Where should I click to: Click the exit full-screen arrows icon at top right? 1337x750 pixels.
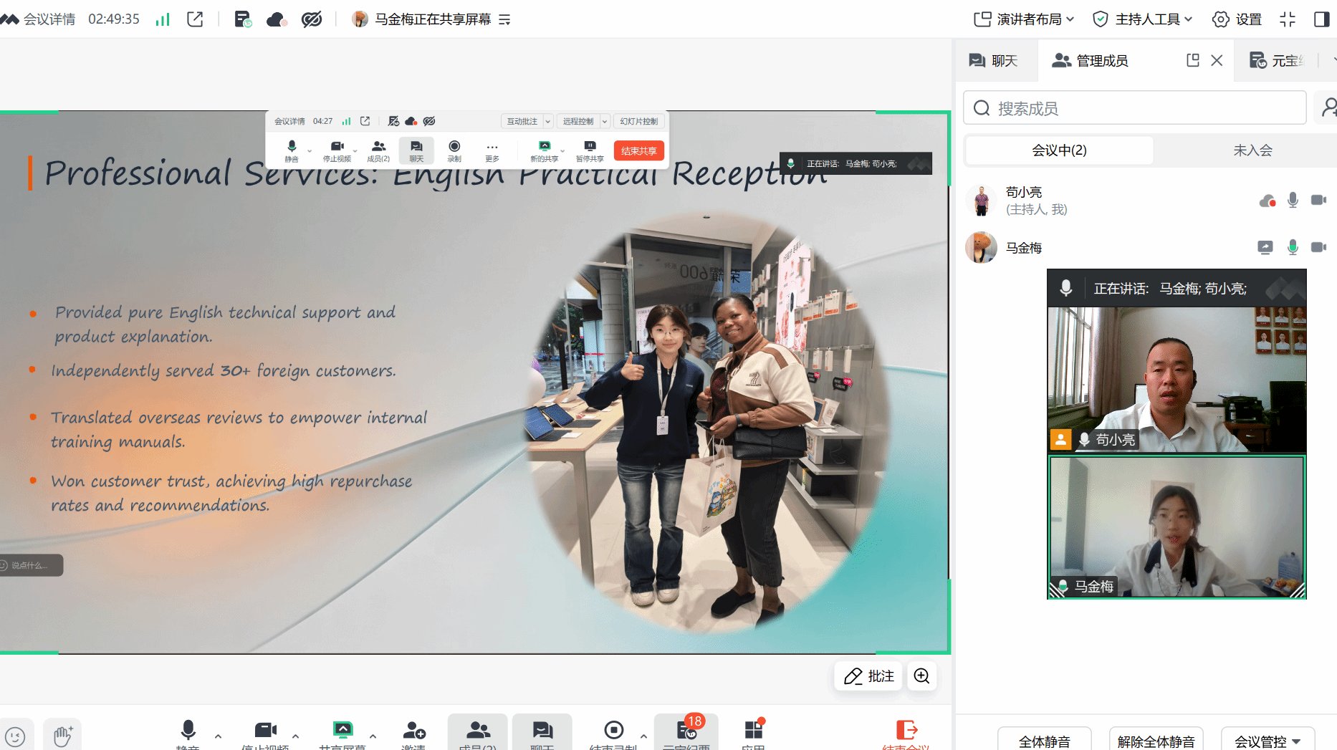click(x=1288, y=19)
